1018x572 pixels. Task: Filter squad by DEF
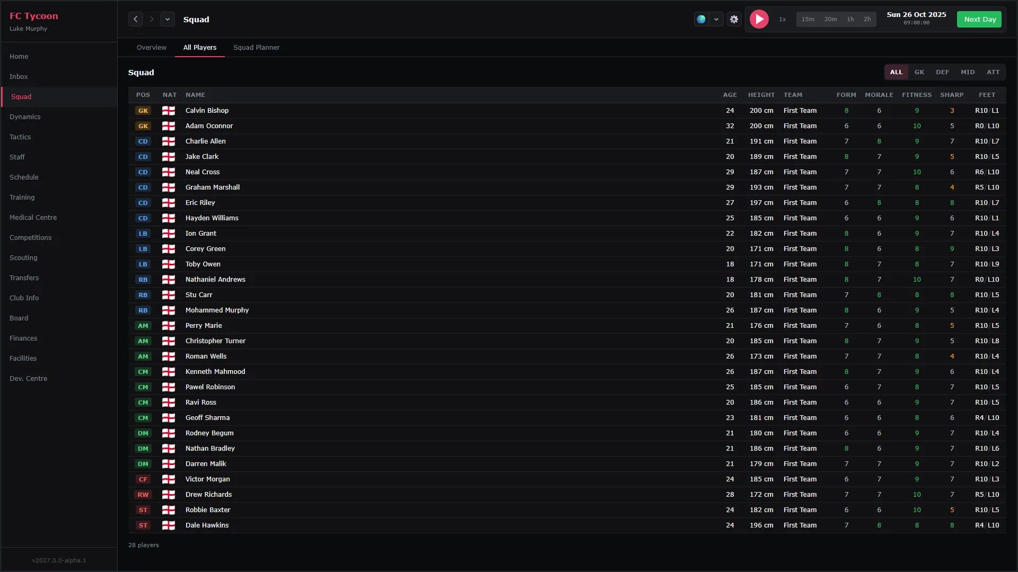pyautogui.click(x=942, y=72)
